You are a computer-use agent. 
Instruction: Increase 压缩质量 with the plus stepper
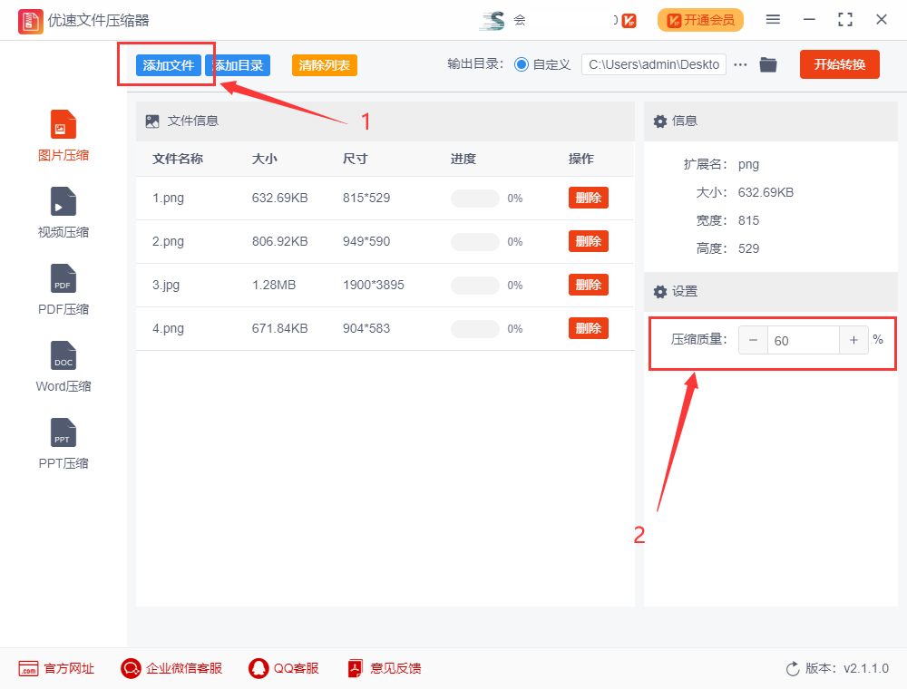point(853,340)
